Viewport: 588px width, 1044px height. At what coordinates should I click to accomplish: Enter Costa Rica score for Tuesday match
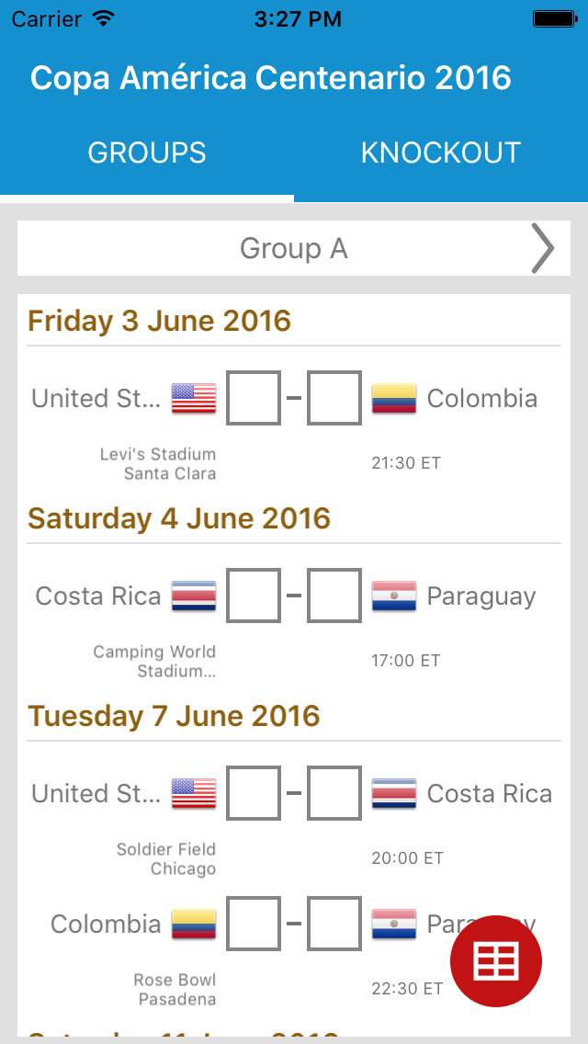(334, 794)
